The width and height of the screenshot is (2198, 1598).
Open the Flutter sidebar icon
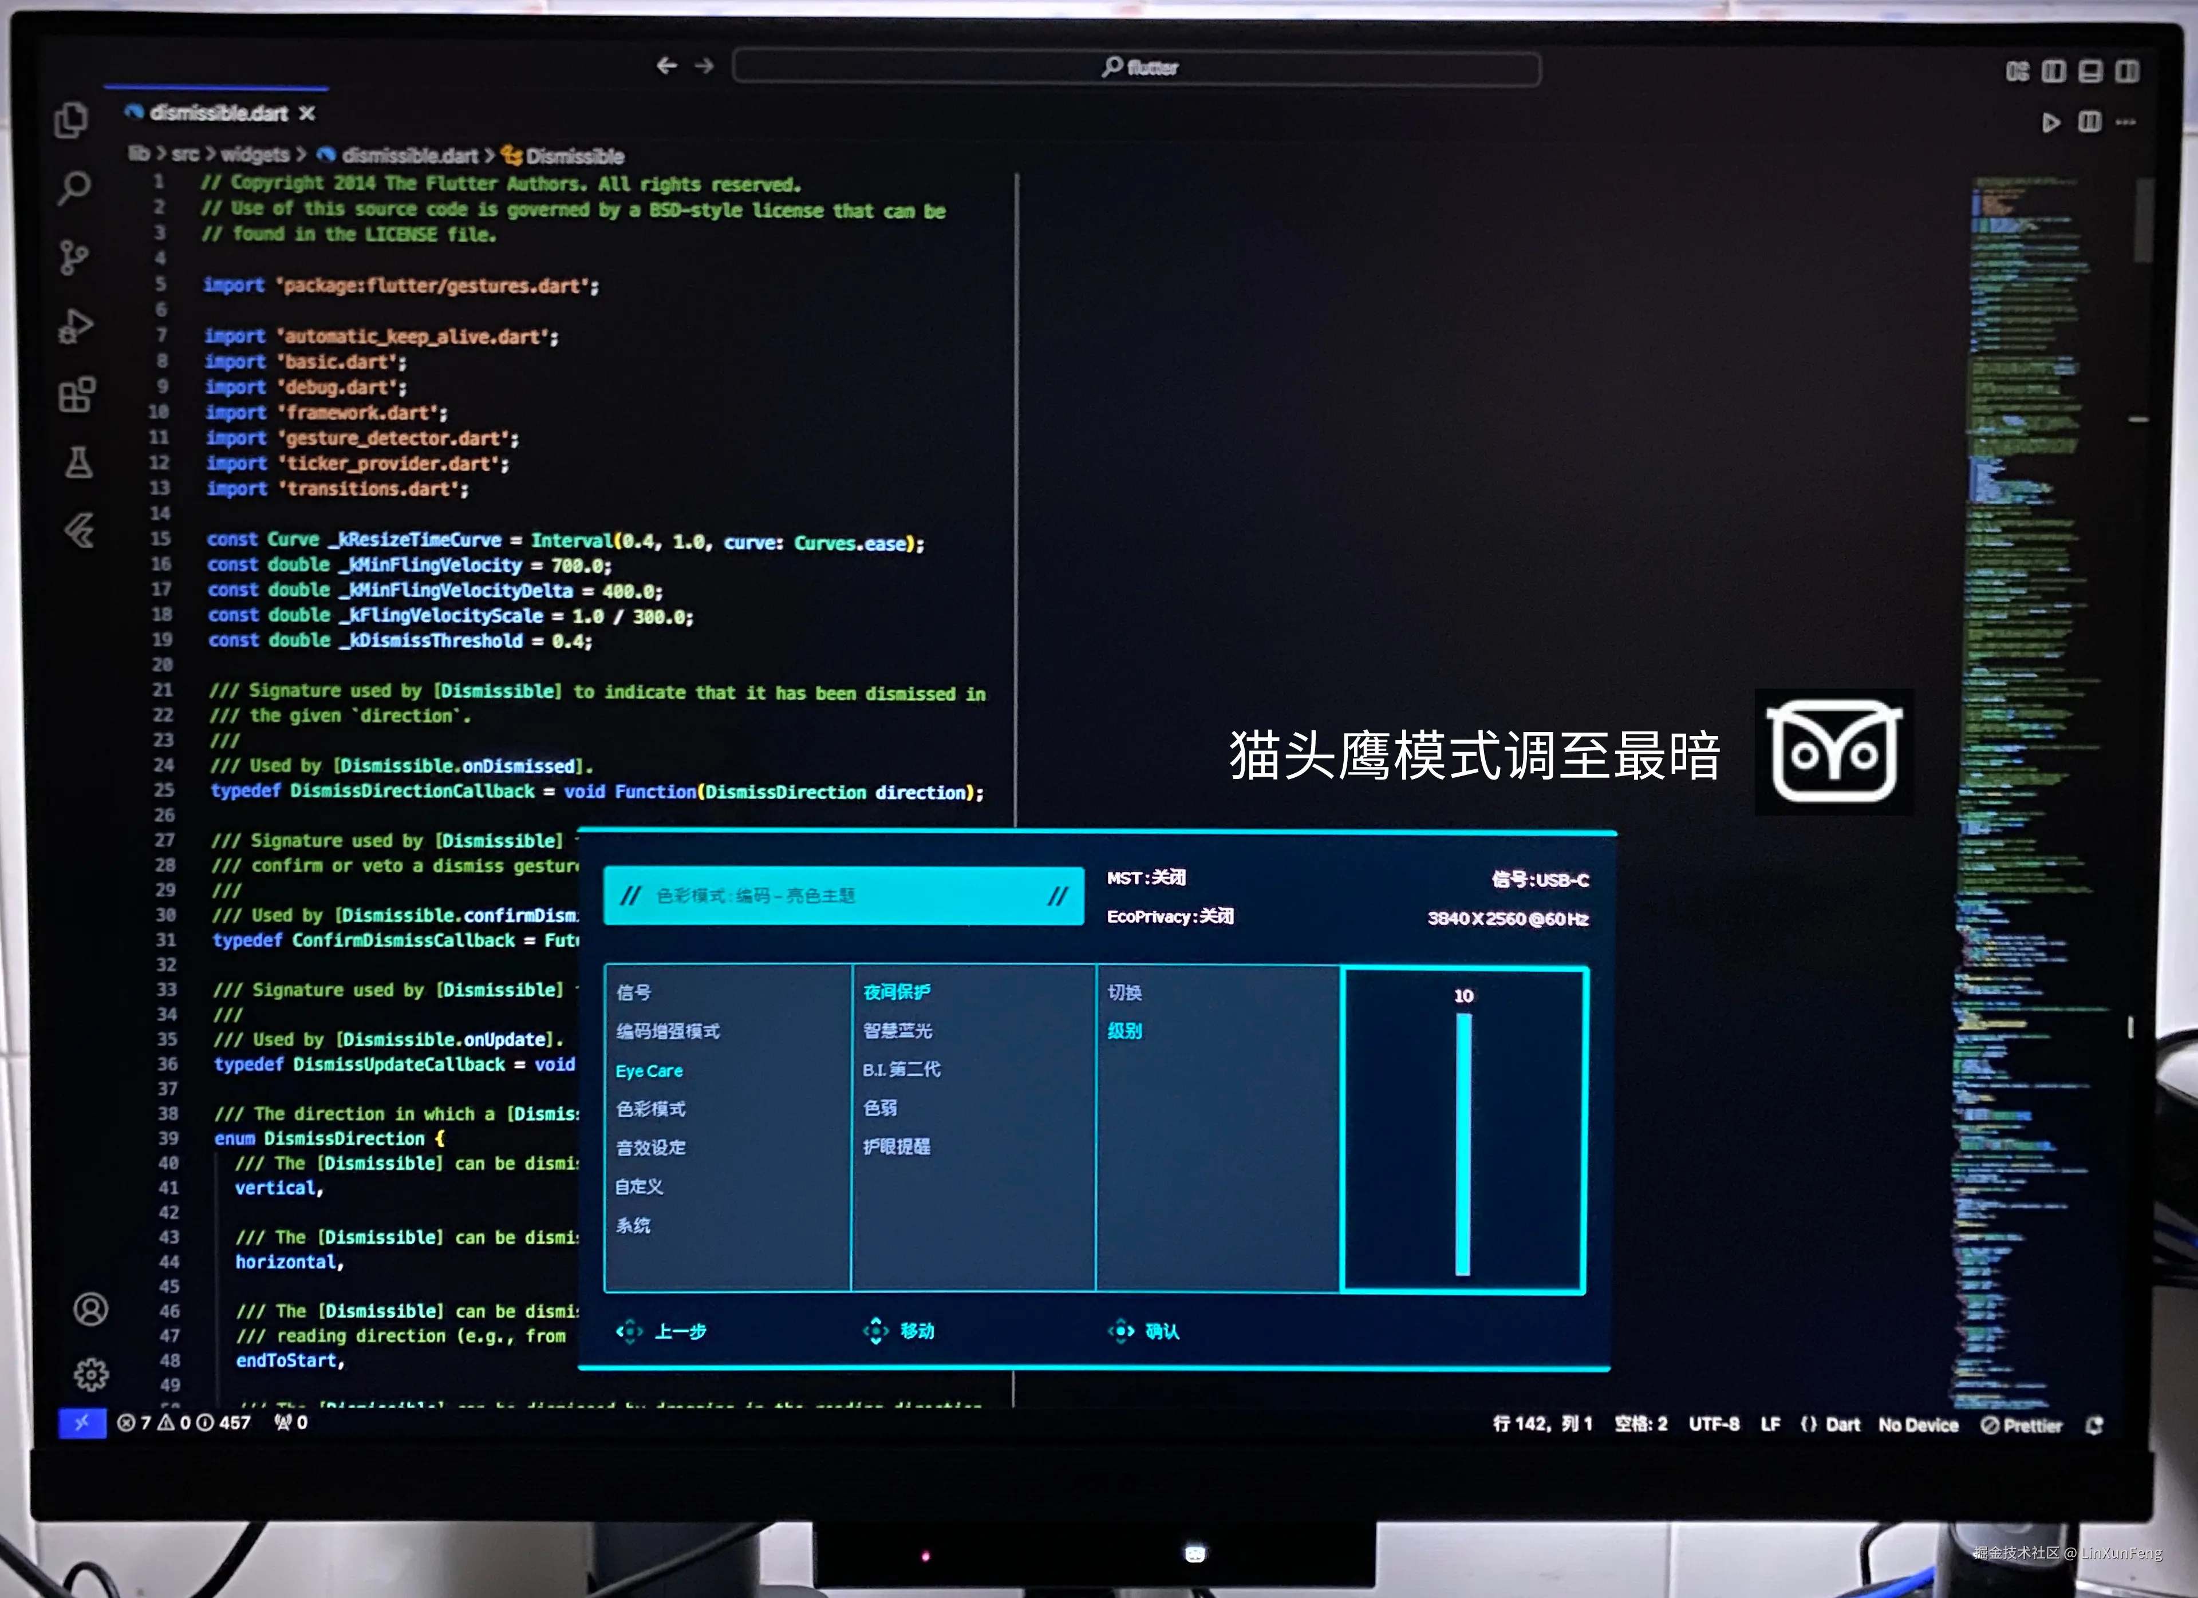(x=80, y=530)
